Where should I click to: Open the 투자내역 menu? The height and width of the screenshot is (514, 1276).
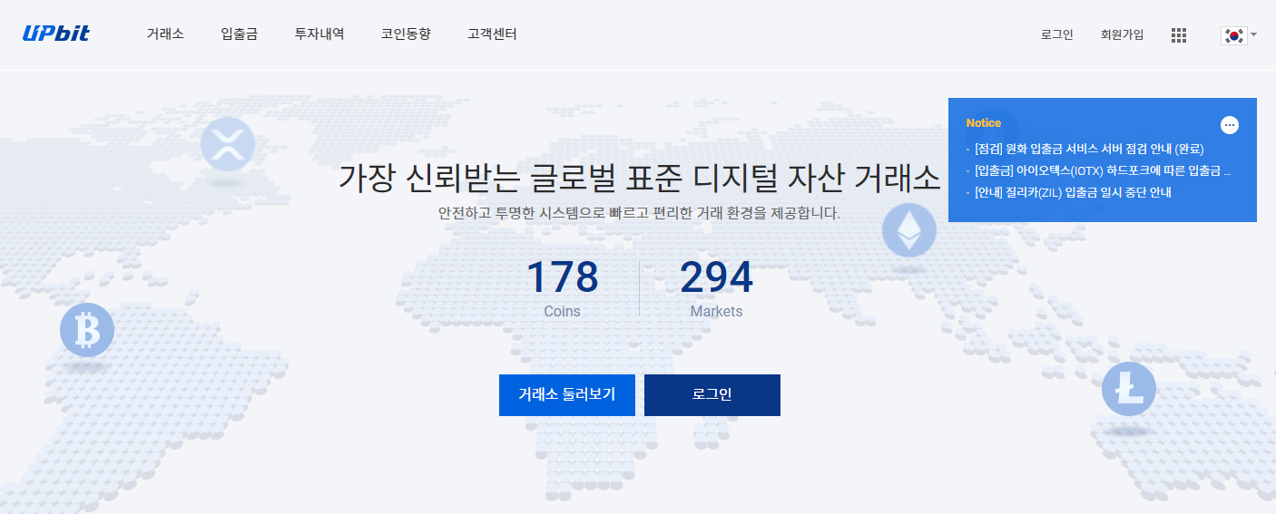(x=319, y=34)
